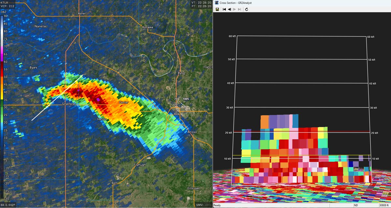Click the purple 70 dBZ core pixel

98,99
